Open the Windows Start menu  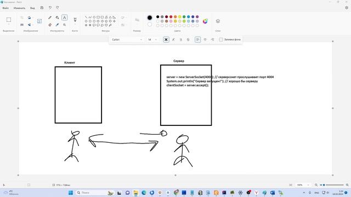coord(71,193)
